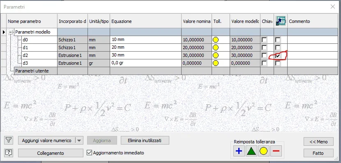Enable the export checkbox for d3
The width and height of the screenshot is (341, 163).
point(278,63)
